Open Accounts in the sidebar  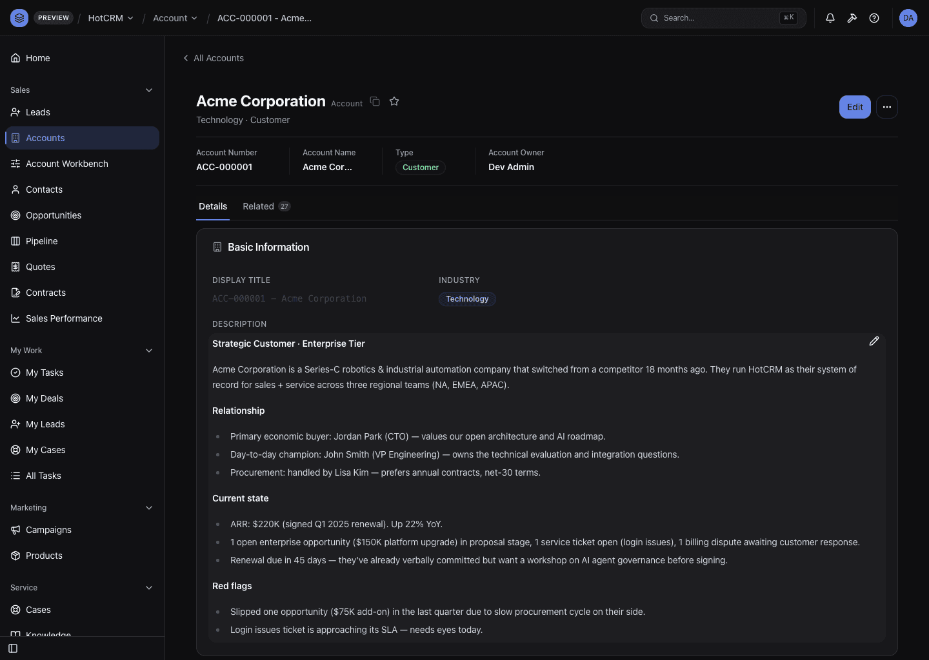[82, 138]
